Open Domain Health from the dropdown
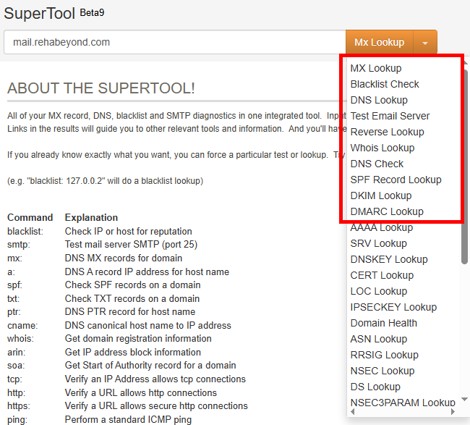 (383, 323)
